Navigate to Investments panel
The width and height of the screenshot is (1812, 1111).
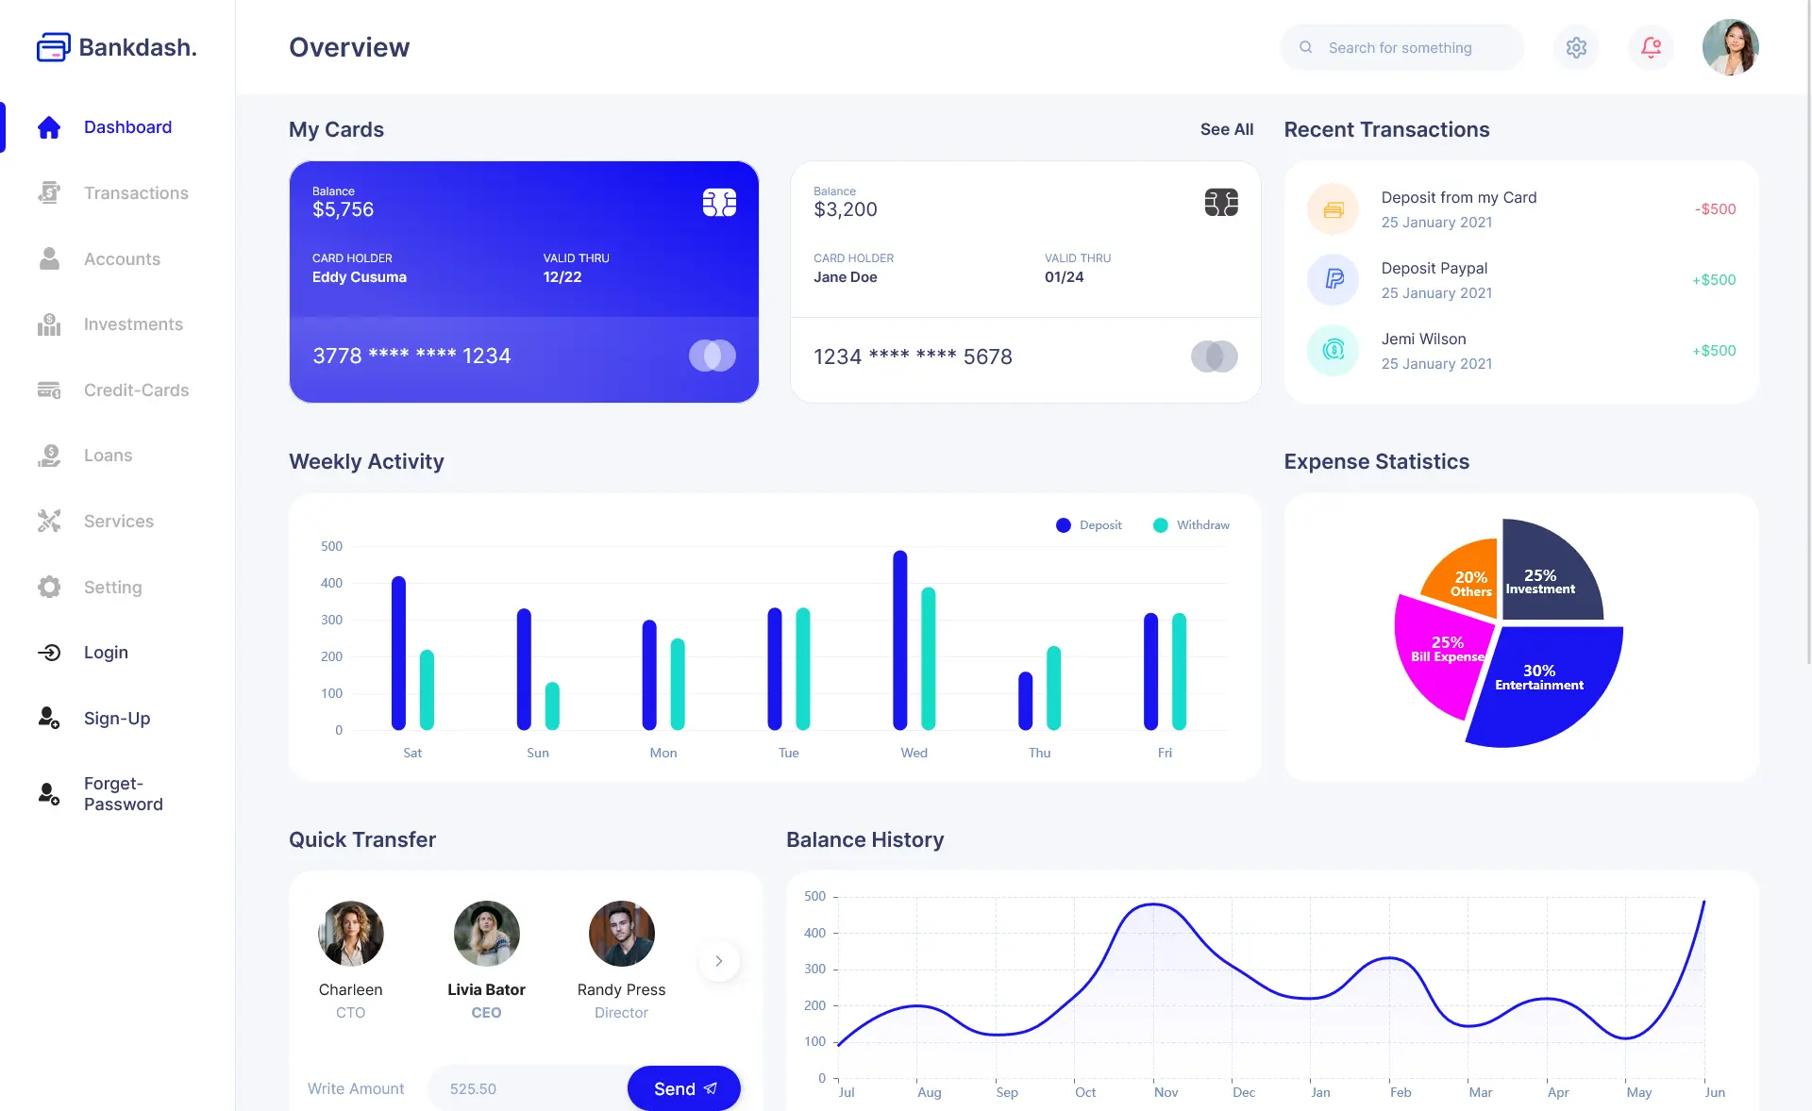pos(132,326)
